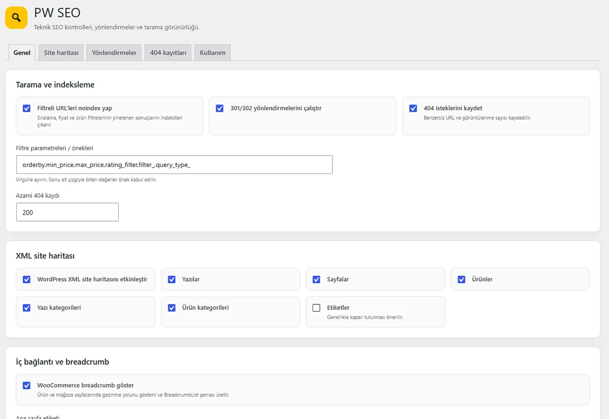The width and height of the screenshot is (609, 419).
Task: Click 'Genellikle kapalı tutulması önerilir' note
Action: pyautogui.click(x=365, y=317)
